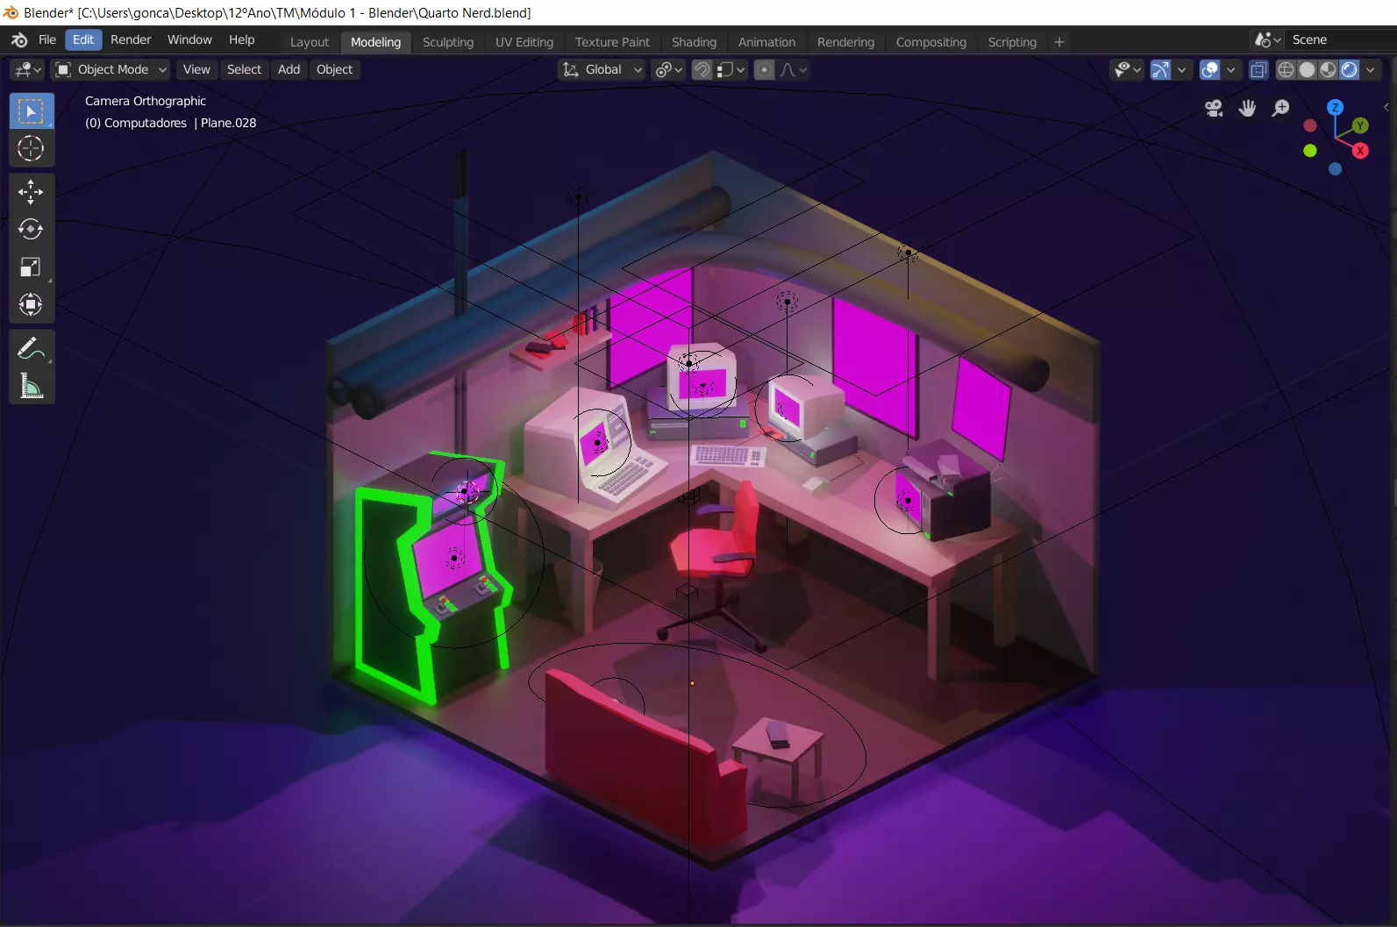This screenshot has height=927, width=1397.
Task: Expand the gizmo options arrow
Action: tap(1181, 70)
